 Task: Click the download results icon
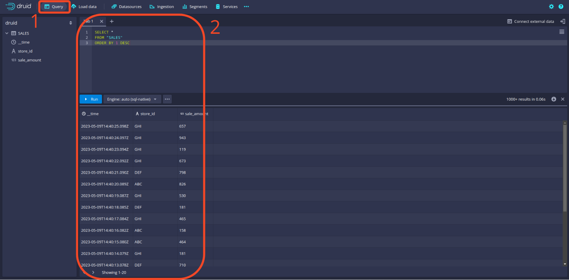[x=554, y=99]
